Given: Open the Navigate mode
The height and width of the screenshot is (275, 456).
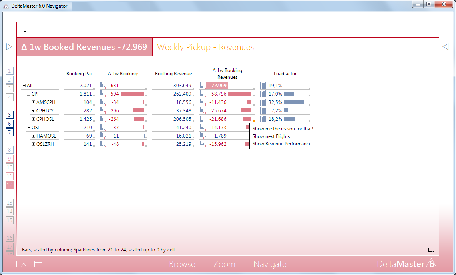Looking at the screenshot, I should [270, 264].
